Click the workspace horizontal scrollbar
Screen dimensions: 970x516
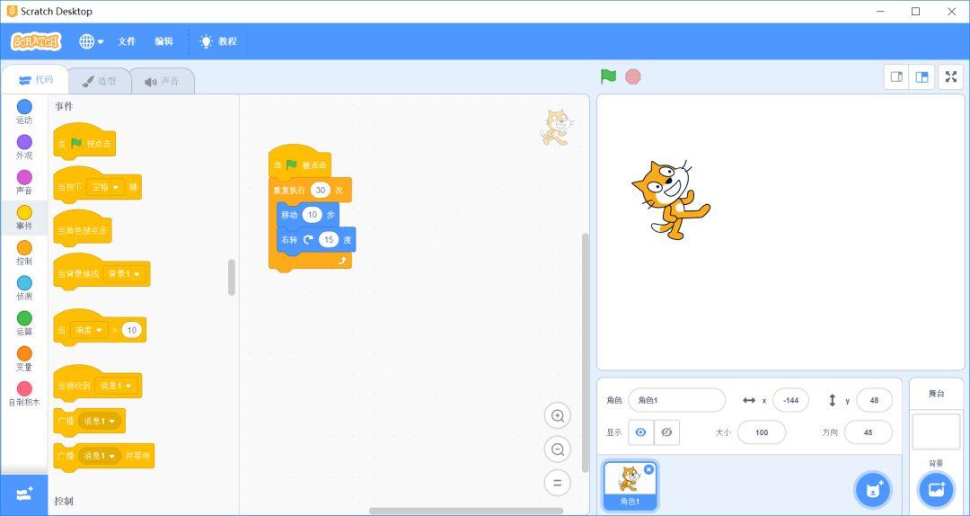click(x=466, y=511)
